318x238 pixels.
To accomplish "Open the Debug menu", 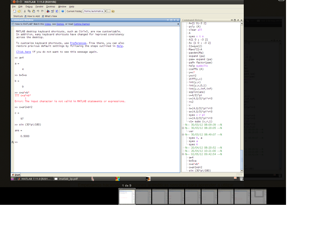I will [x=29, y=7].
